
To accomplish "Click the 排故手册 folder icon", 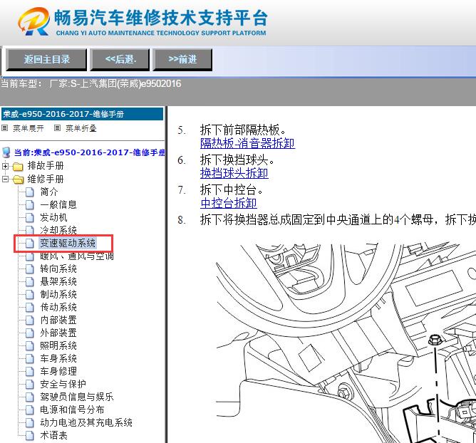I will tap(18, 166).
